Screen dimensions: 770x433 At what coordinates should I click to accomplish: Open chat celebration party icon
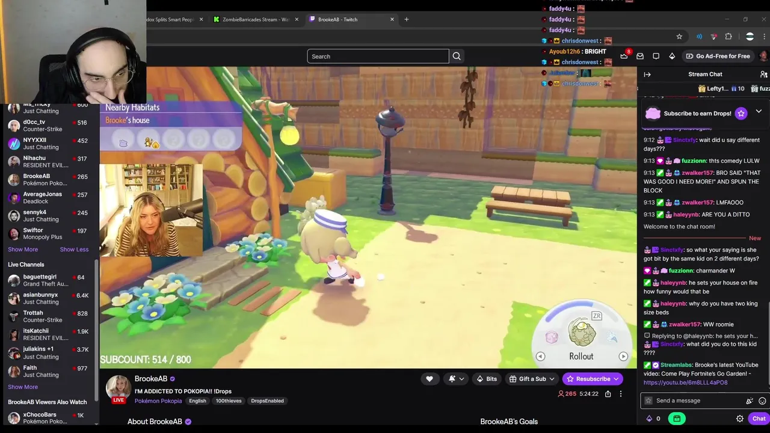click(750, 401)
